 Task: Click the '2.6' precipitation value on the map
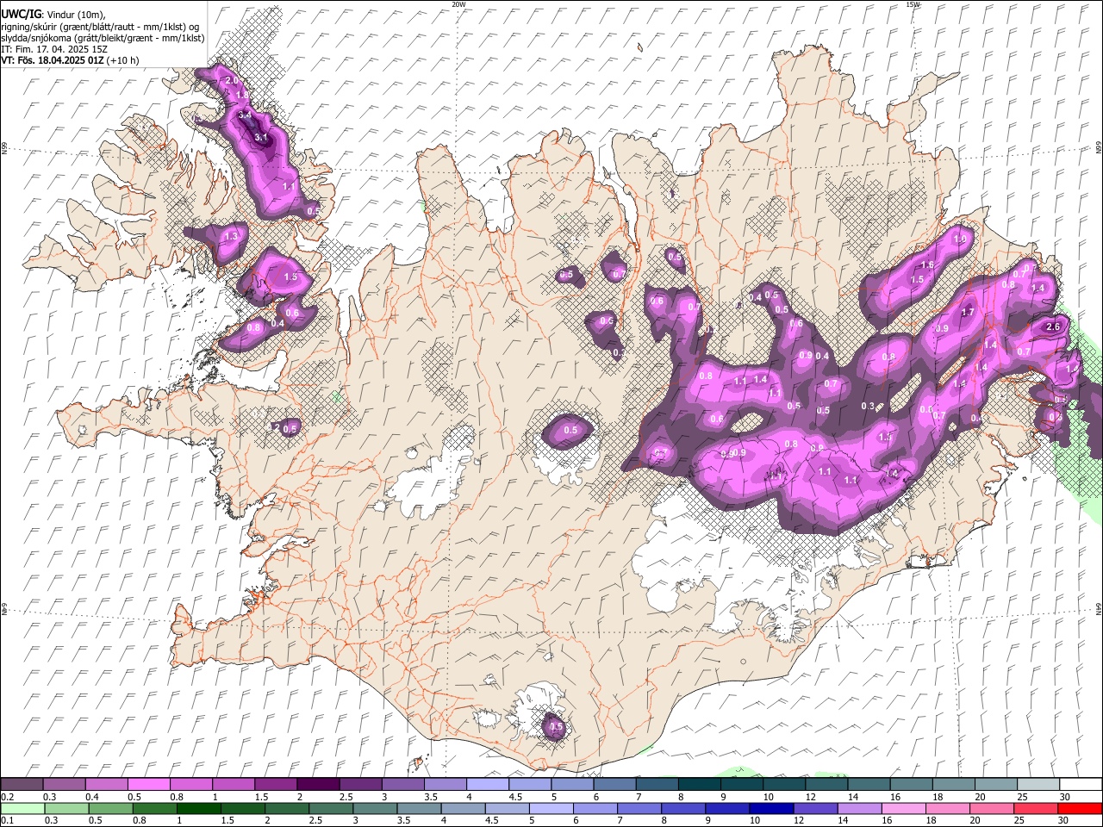(1052, 327)
